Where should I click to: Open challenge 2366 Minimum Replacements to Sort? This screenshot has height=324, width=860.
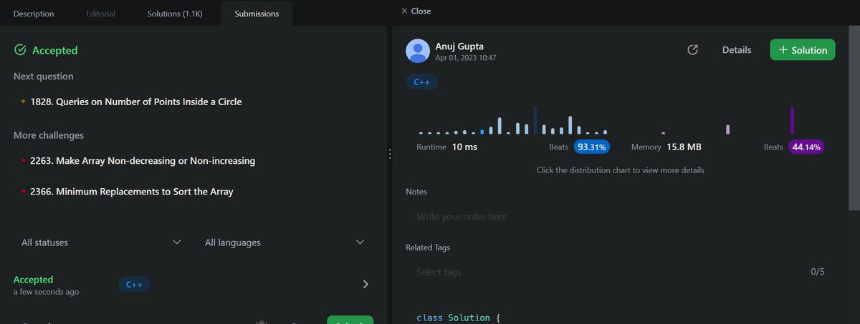coord(131,192)
